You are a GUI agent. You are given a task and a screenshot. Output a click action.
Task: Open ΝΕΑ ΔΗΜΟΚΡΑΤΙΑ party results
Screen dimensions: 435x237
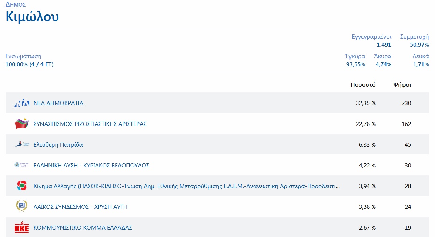tap(58, 103)
